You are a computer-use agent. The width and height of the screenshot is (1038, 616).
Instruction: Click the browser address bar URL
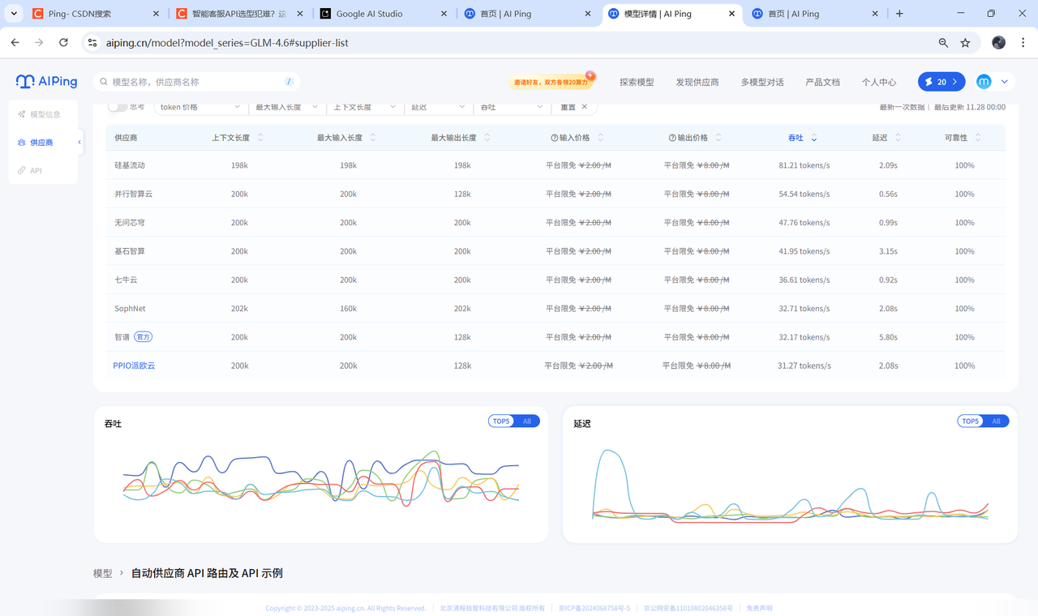tap(227, 43)
